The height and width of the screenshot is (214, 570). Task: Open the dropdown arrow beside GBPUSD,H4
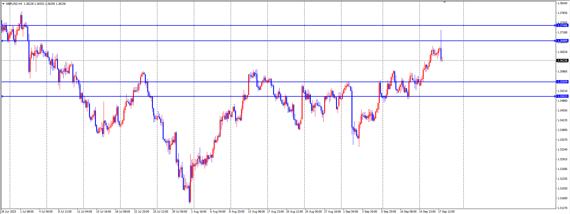tap(3, 4)
